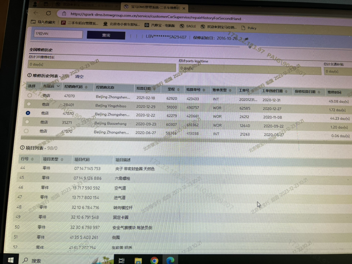The height and width of the screenshot is (264, 352).
Task: Open the 二手车后台管理系 bookmark
Action: (80, 23)
